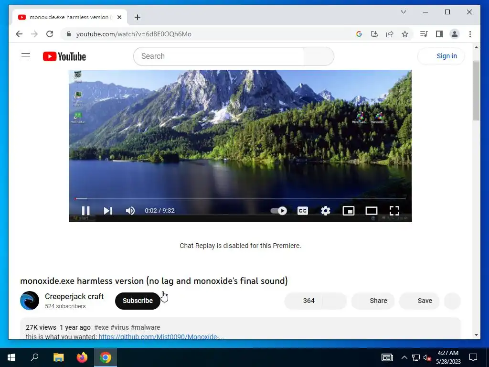Show hidden system tray icons
The height and width of the screenshot is (367, 489).
[404, 357]
